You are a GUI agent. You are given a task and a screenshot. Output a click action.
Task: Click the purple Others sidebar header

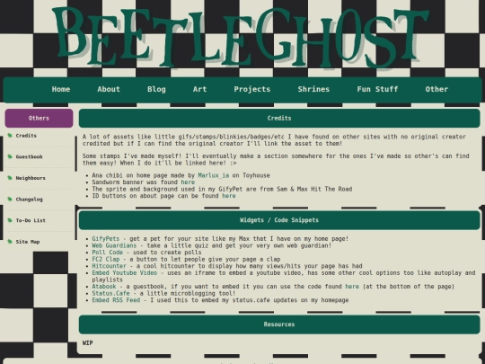click(39, 118)
